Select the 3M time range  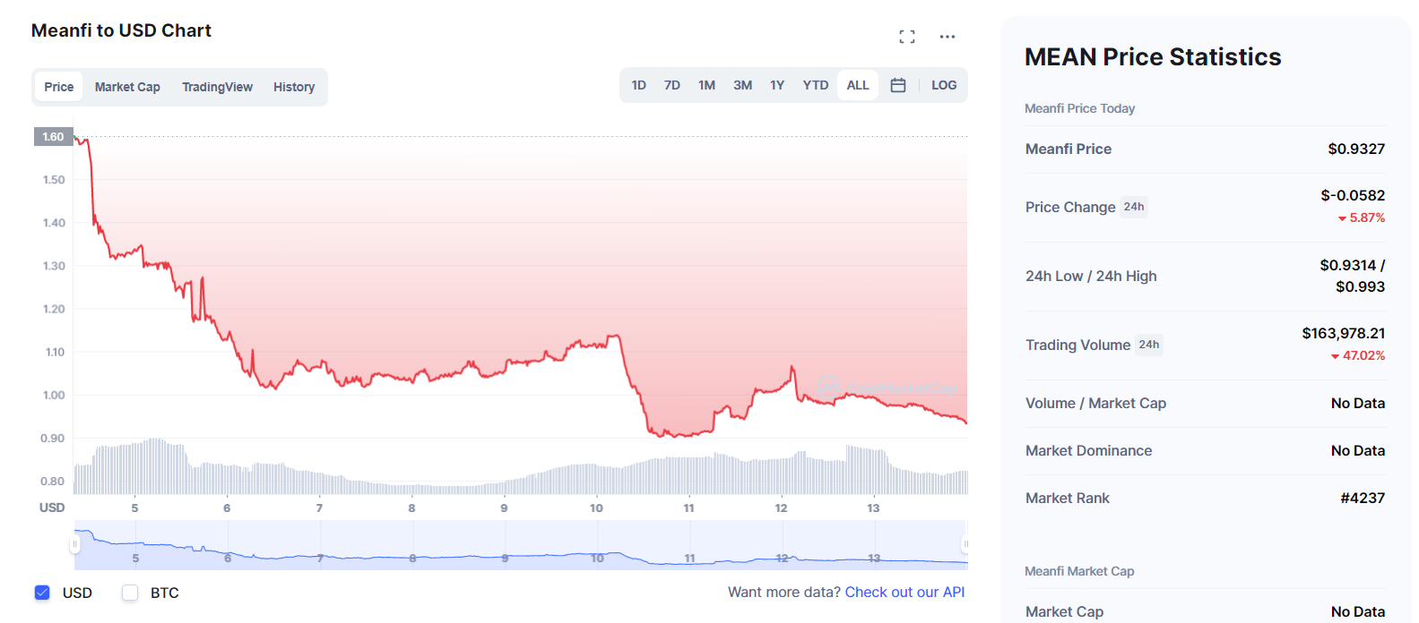point(743,85)
